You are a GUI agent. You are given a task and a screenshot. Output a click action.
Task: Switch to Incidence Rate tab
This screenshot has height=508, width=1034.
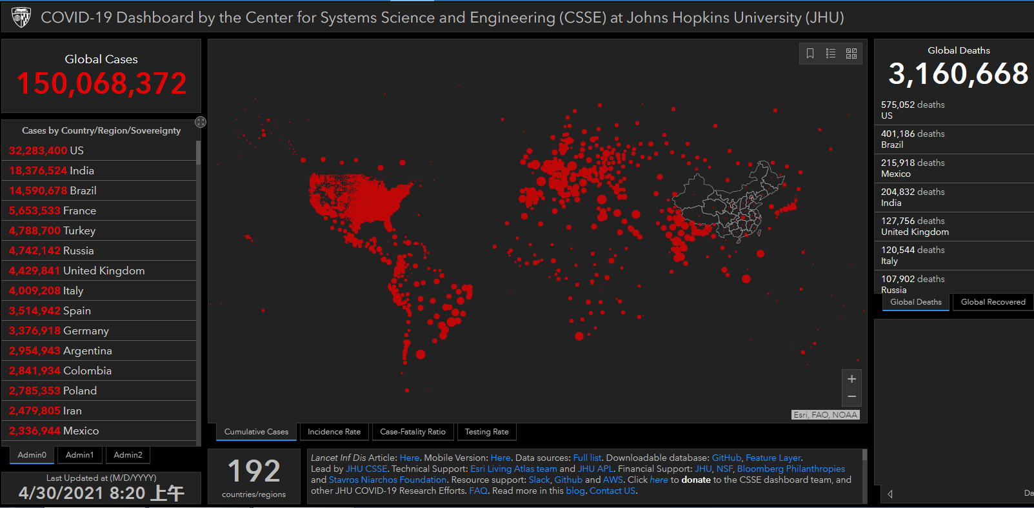[334, 432]
